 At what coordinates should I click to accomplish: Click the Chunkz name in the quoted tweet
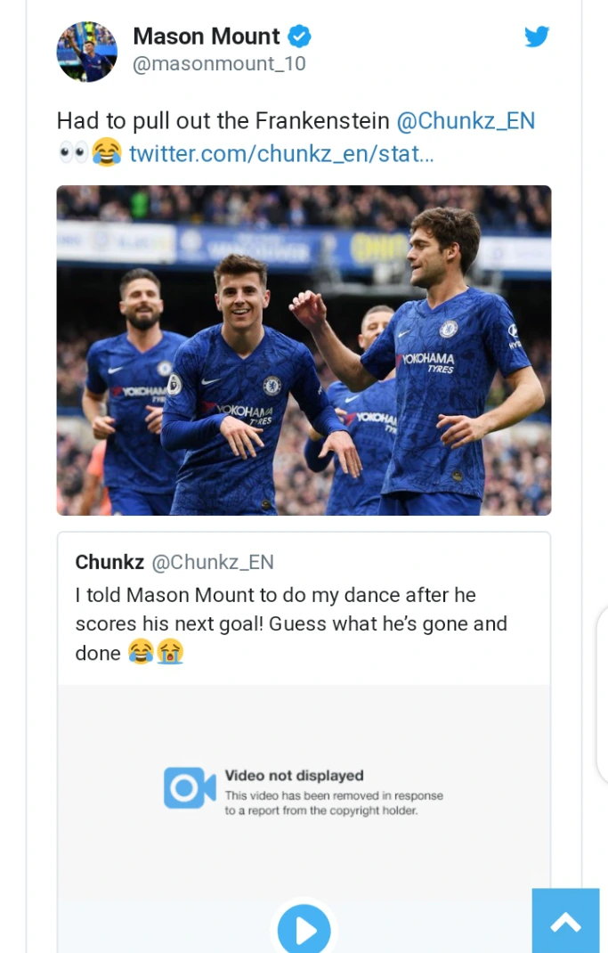109,562
